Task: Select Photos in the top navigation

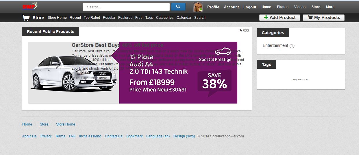Action: coord(282,7)
